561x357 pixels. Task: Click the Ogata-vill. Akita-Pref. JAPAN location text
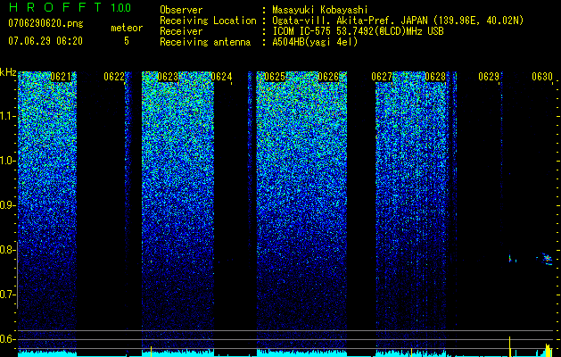(x=398, y=21)
